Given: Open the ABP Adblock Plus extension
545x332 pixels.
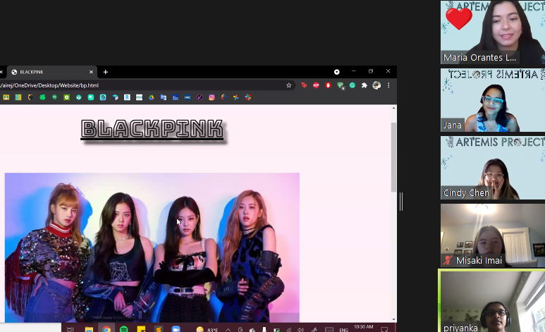Looking at the screenshot, I should (316, 85).
